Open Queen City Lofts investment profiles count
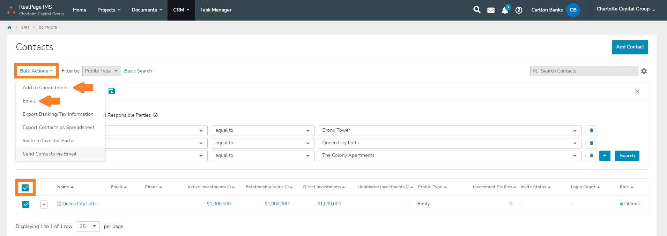 click(x=511, y=204)
